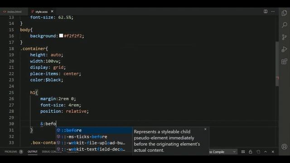Split the editor to the right
This screenshot has height=163, width=290.
tap(266, 11)
